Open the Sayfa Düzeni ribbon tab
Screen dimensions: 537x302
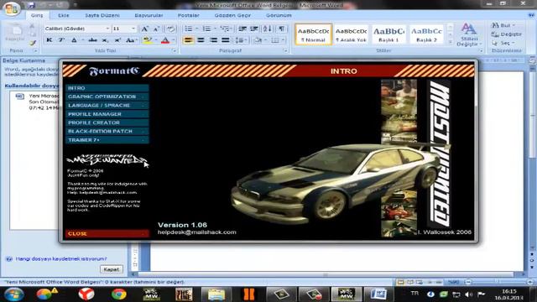[102, 15]
